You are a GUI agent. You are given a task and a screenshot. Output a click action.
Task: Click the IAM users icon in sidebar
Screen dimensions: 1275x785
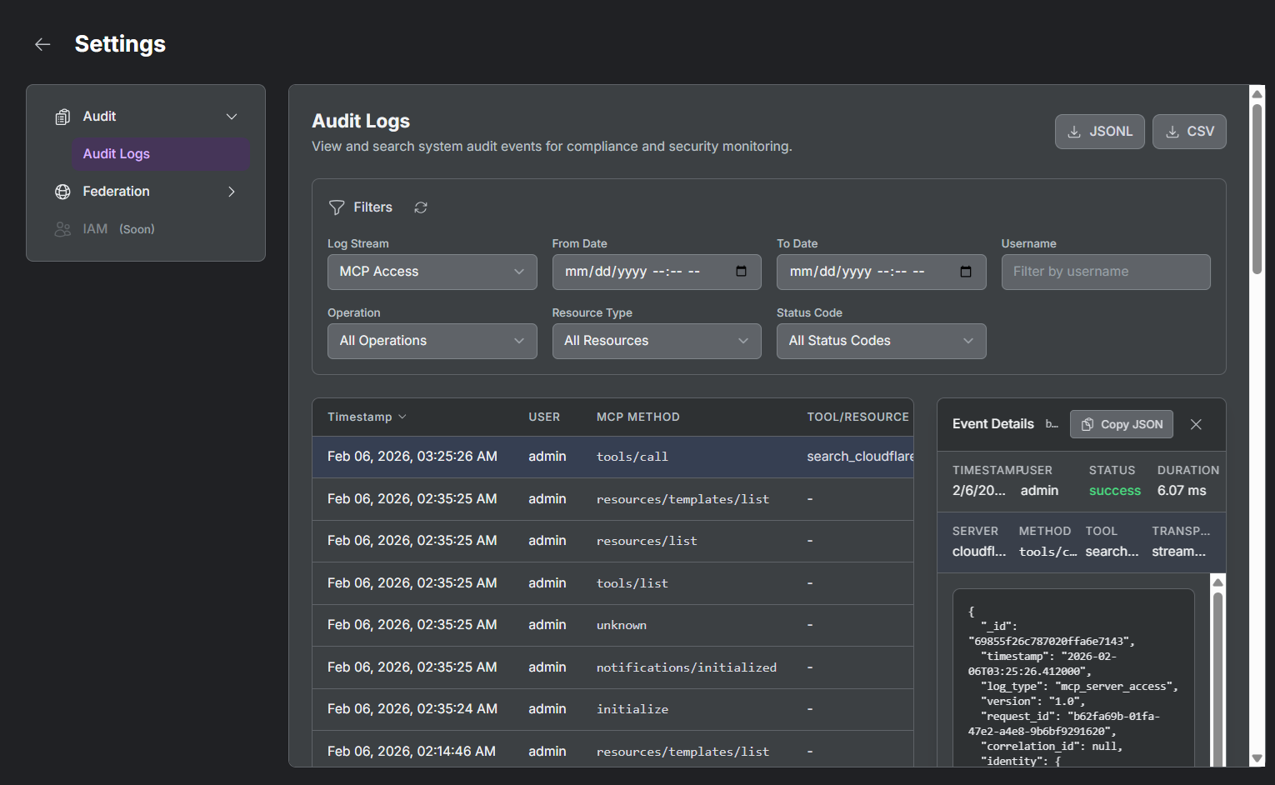(x=62, y=228)
